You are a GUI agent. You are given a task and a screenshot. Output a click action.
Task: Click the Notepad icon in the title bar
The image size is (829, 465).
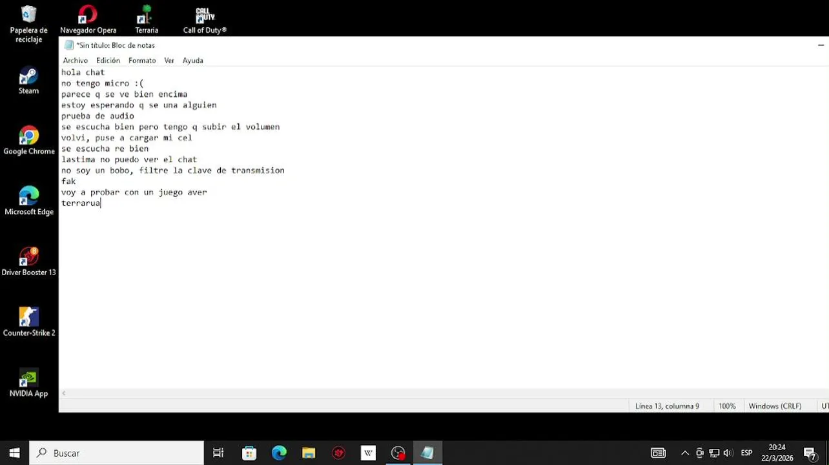(x=69, y=45)
